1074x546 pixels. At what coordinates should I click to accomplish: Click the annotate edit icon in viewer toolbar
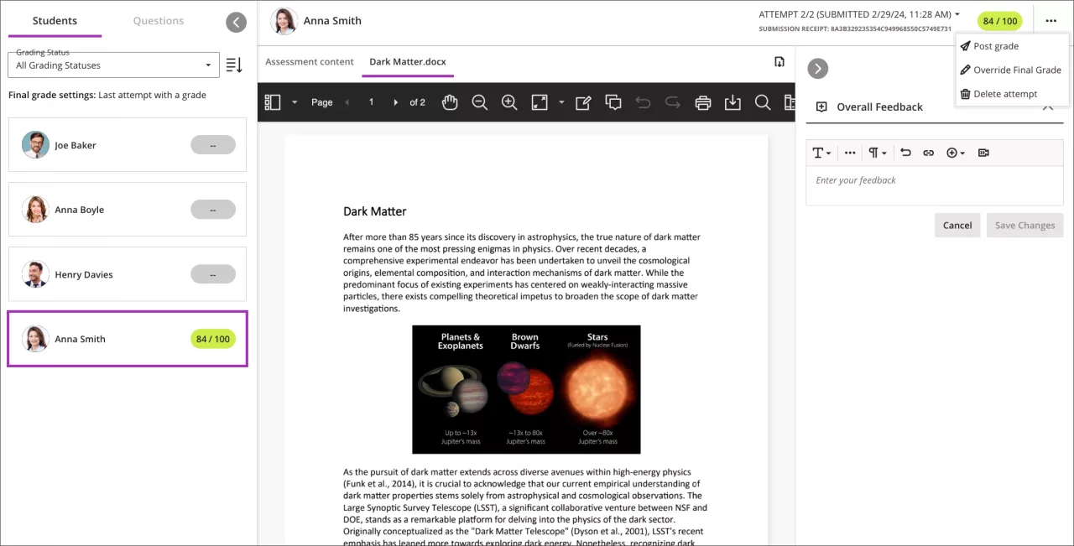583,102
